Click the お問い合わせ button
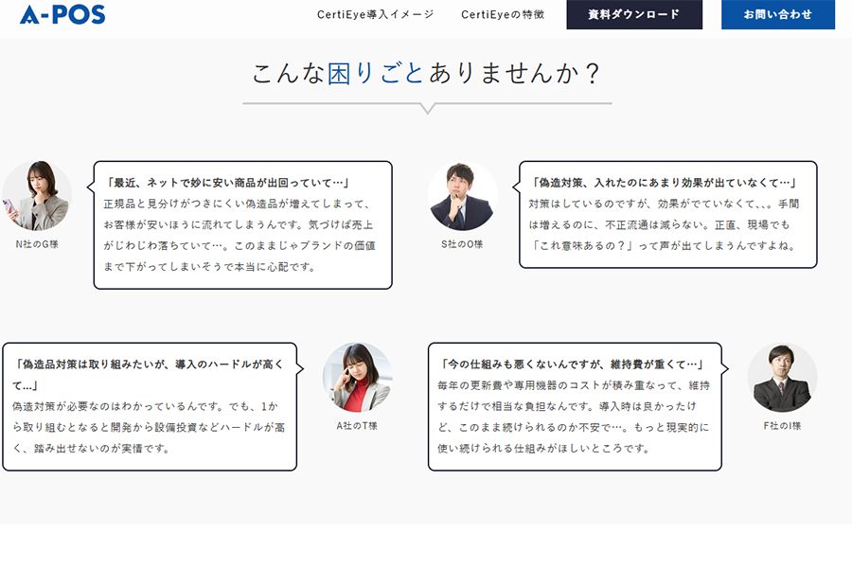The image size is (852, 569). coord(778,14)
